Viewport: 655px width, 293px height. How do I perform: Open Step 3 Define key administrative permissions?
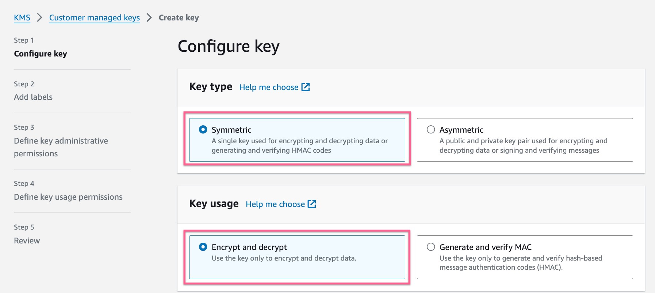61,147
